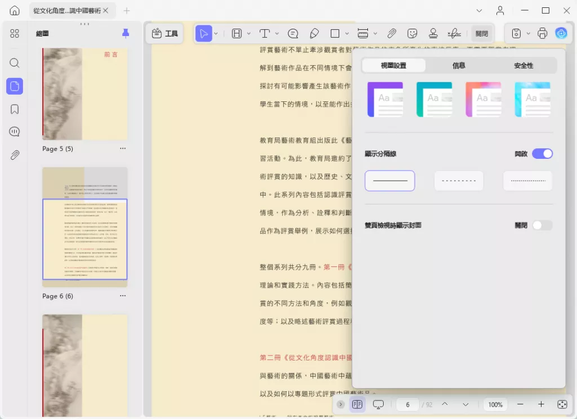The width and height of the screenshot is (577, 419).
Task: Select the stamp tool
Action: (433, 34)
